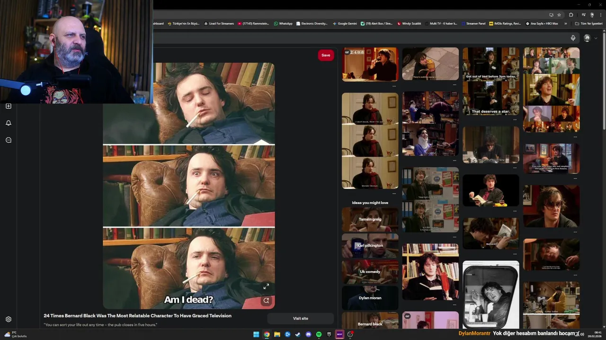The height and width of the screenshot is (340, 606).
Task: Click the visual search icon on pin
Action: (266, 300)
